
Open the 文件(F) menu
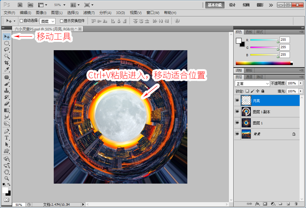coord(9,13)
